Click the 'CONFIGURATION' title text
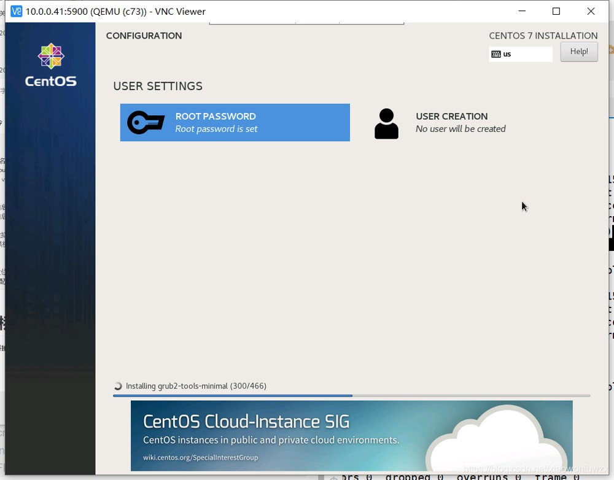Screen dimensions: 614x480 click(144, 36)
